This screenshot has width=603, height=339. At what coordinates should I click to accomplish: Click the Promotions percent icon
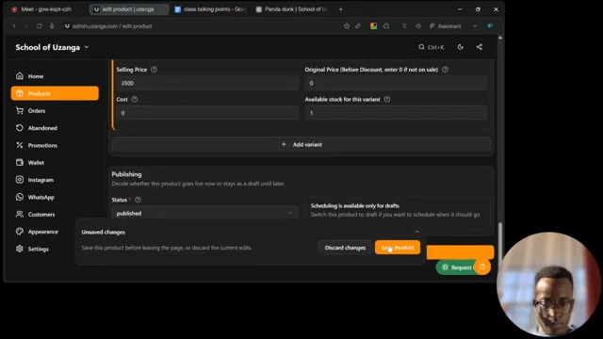[20, 145]
